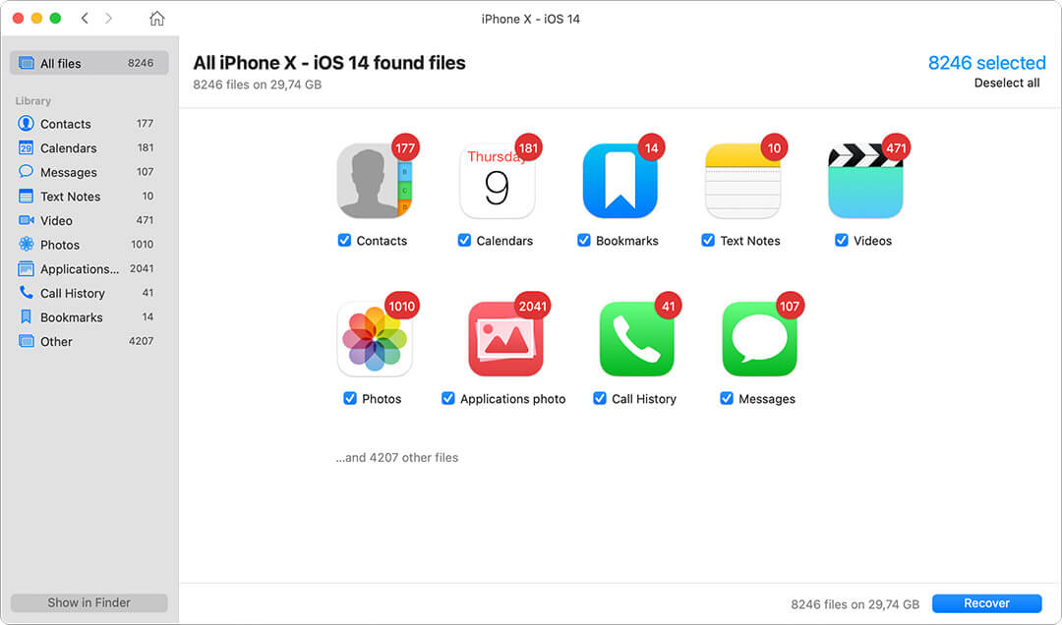Open Text Notes label in sidebar
This screenshot has width=1062, height=625.
(x=70, y=197)
